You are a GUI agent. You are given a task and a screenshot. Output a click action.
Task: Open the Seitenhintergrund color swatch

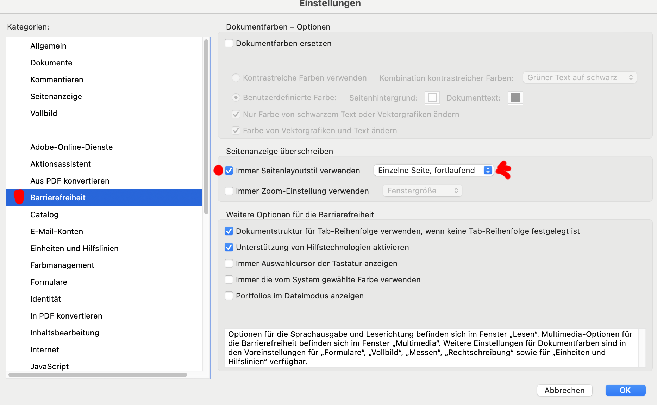click(432, 98)
